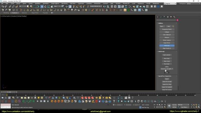Click the Import for V-Ray button
The image size is (201, 113).
coord(167,84)
